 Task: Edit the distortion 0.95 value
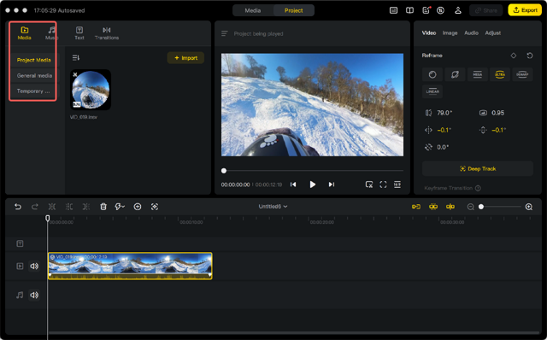(x=497, y=113)
